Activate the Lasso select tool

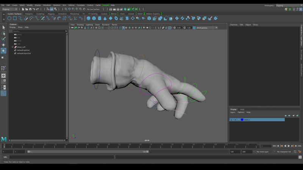pyautogui.click(x=3, y=33)
